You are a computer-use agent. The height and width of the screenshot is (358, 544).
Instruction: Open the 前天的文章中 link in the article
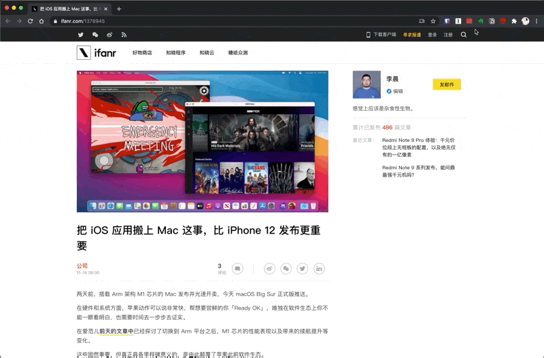point(116,332)
